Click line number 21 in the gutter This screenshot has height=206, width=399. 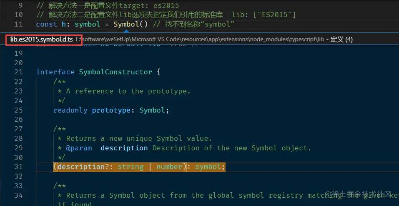(x=18, y=72)
